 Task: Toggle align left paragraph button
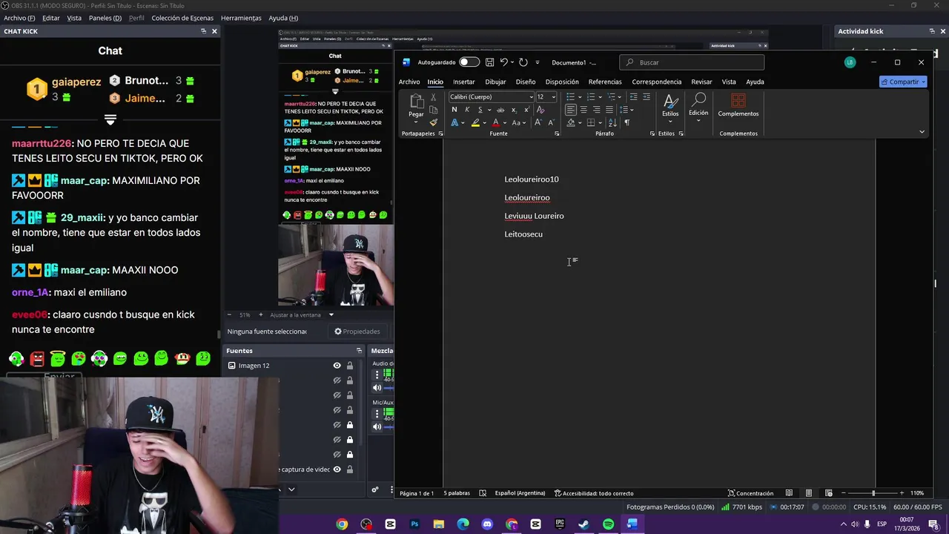click(570, 110)
